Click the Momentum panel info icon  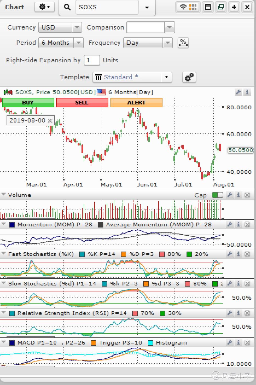click(238, 224)
